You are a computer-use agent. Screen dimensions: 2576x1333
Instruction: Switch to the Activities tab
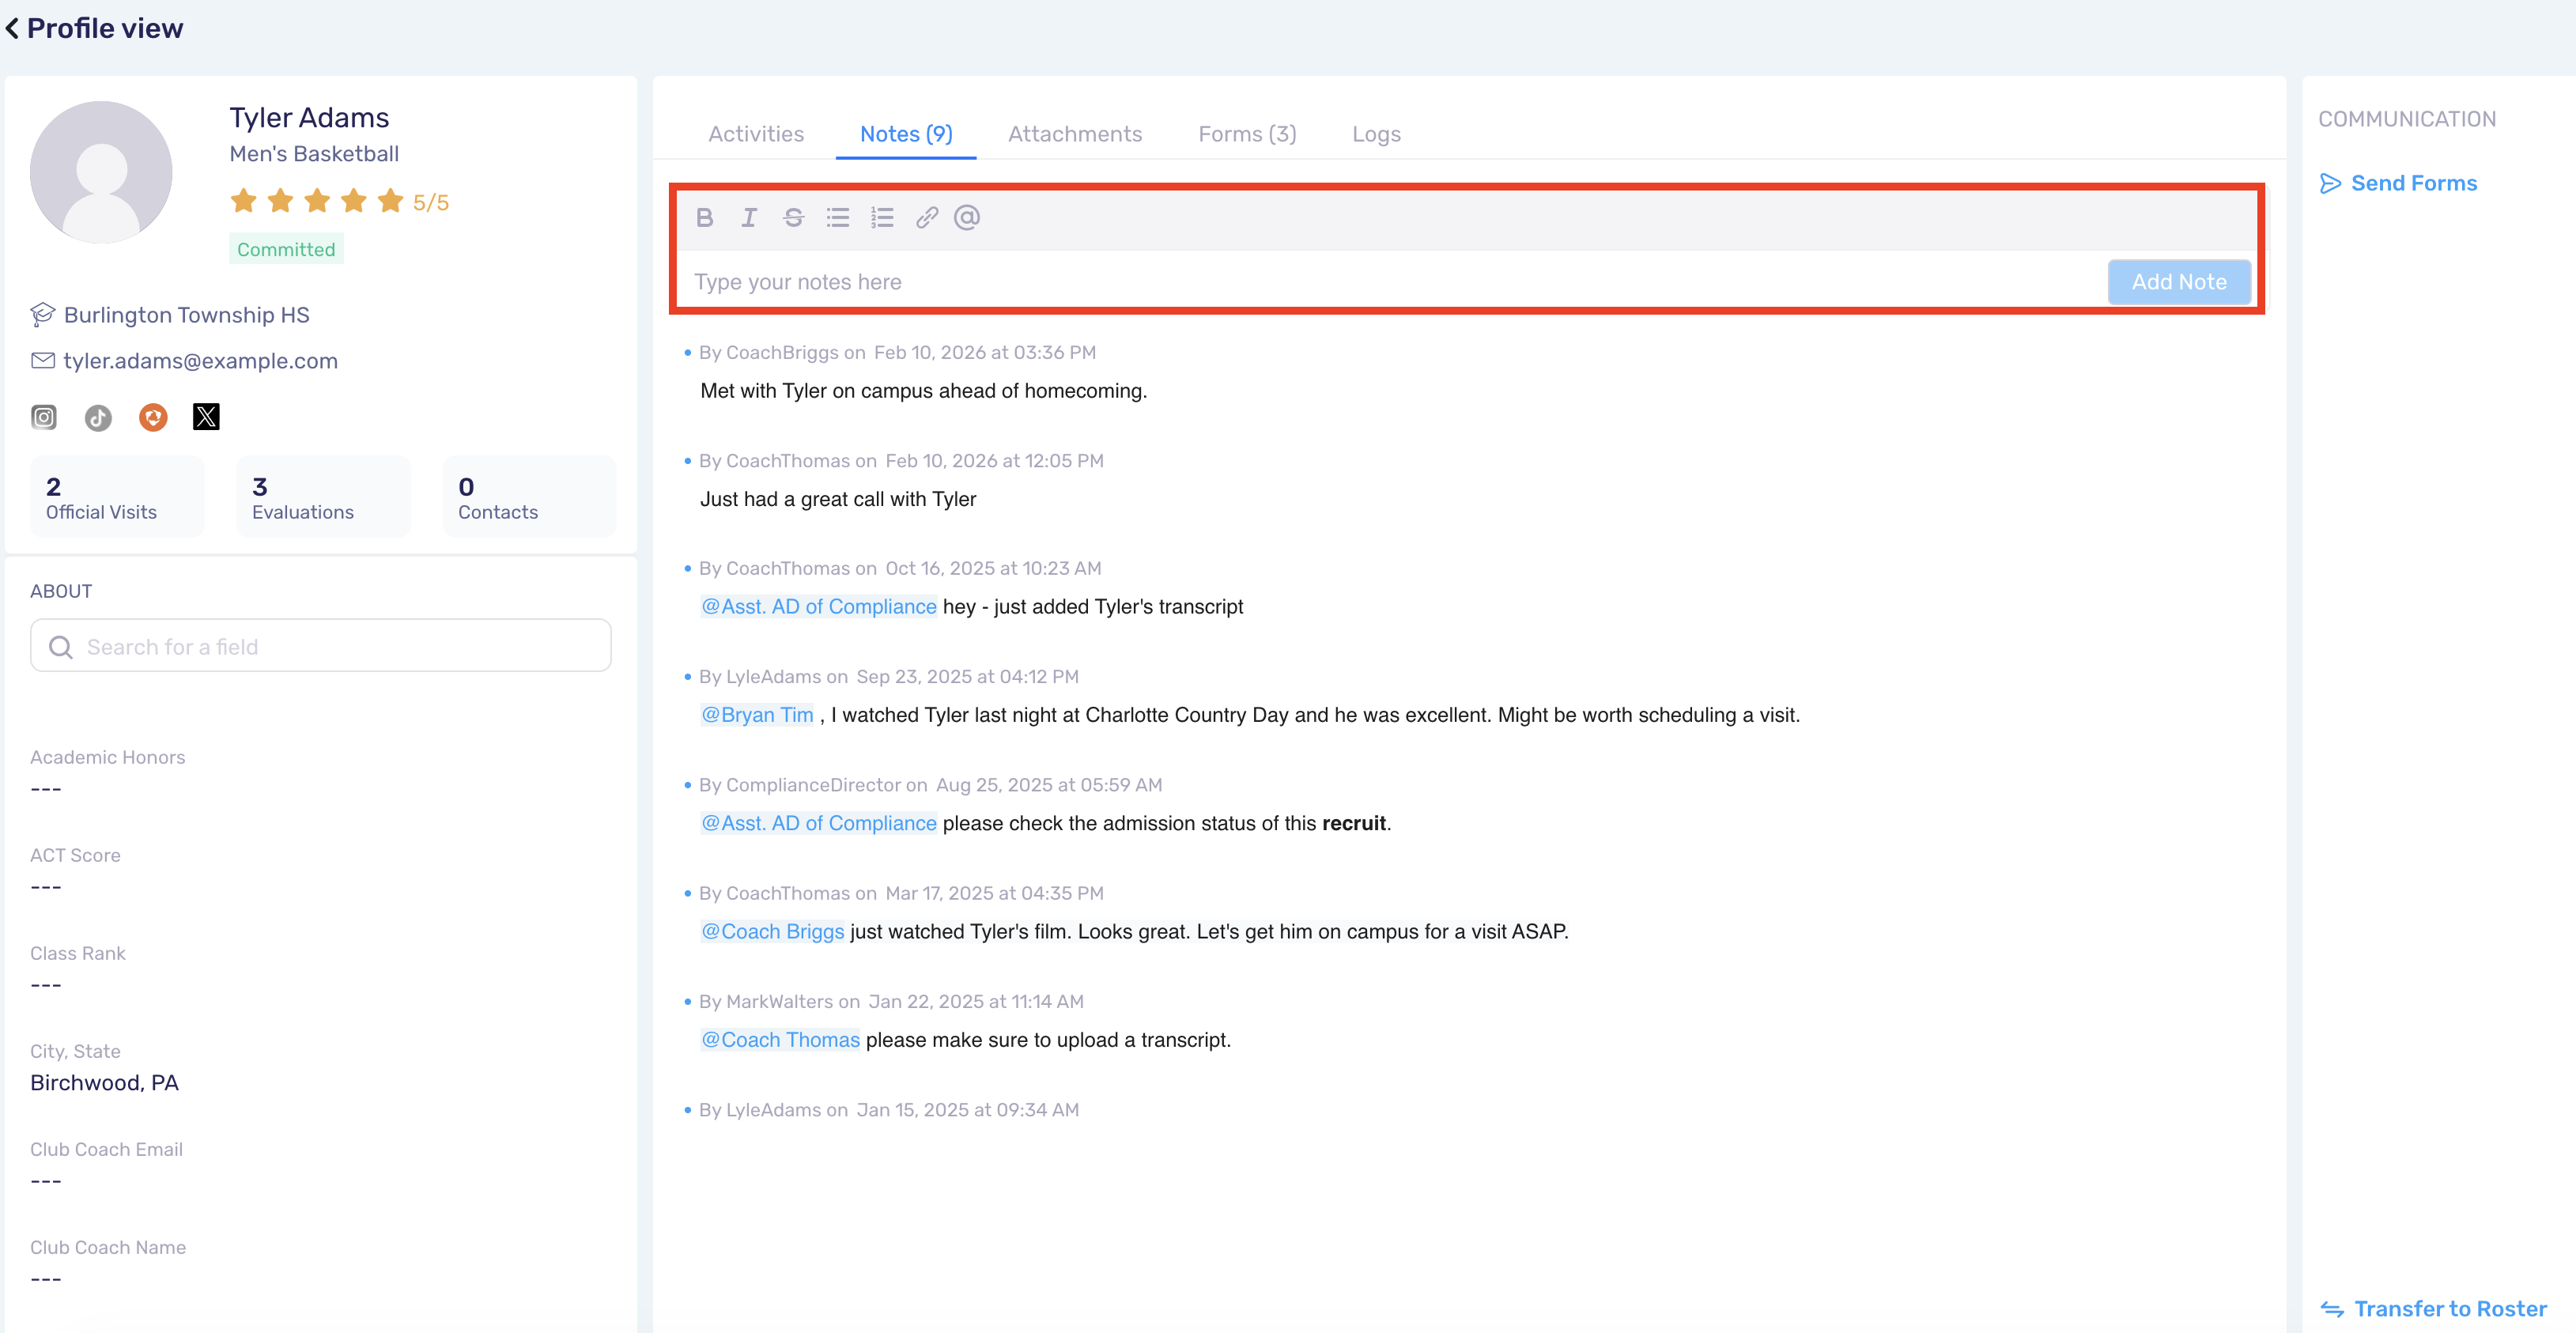click(x=756, y=134)
